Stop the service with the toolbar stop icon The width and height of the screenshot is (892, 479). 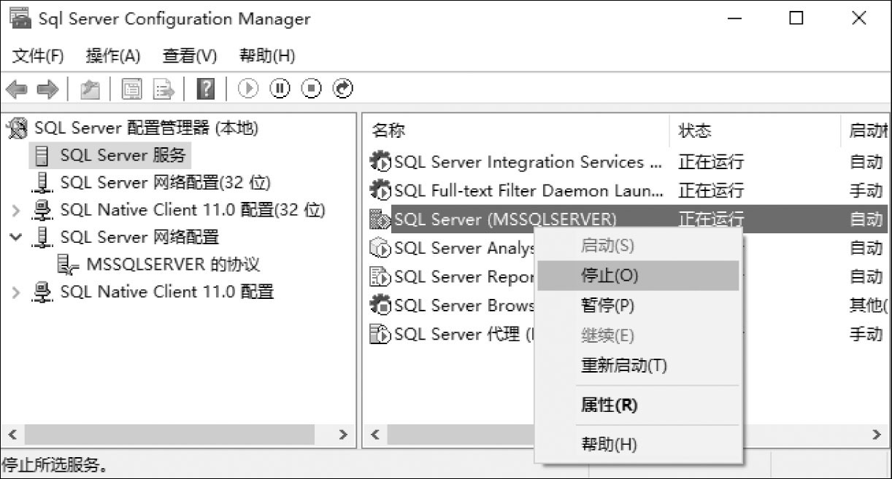(312, 89)
